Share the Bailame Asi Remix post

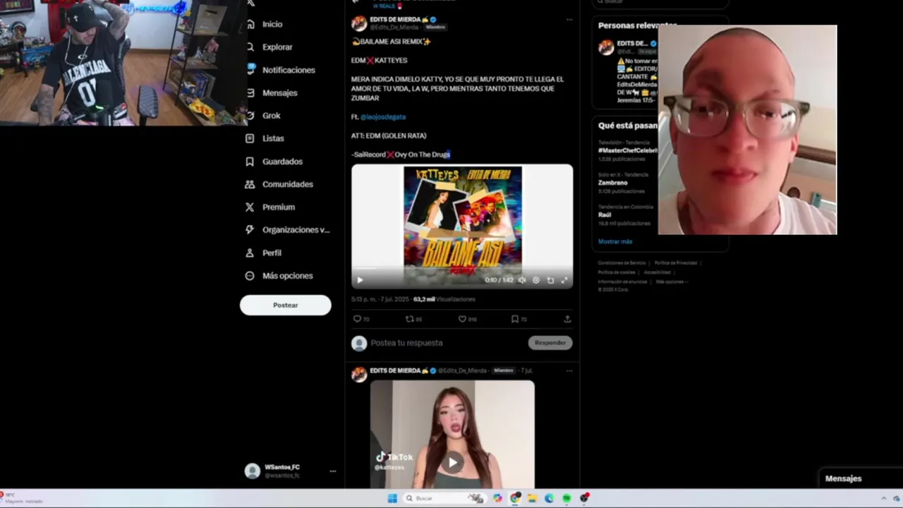567,319
